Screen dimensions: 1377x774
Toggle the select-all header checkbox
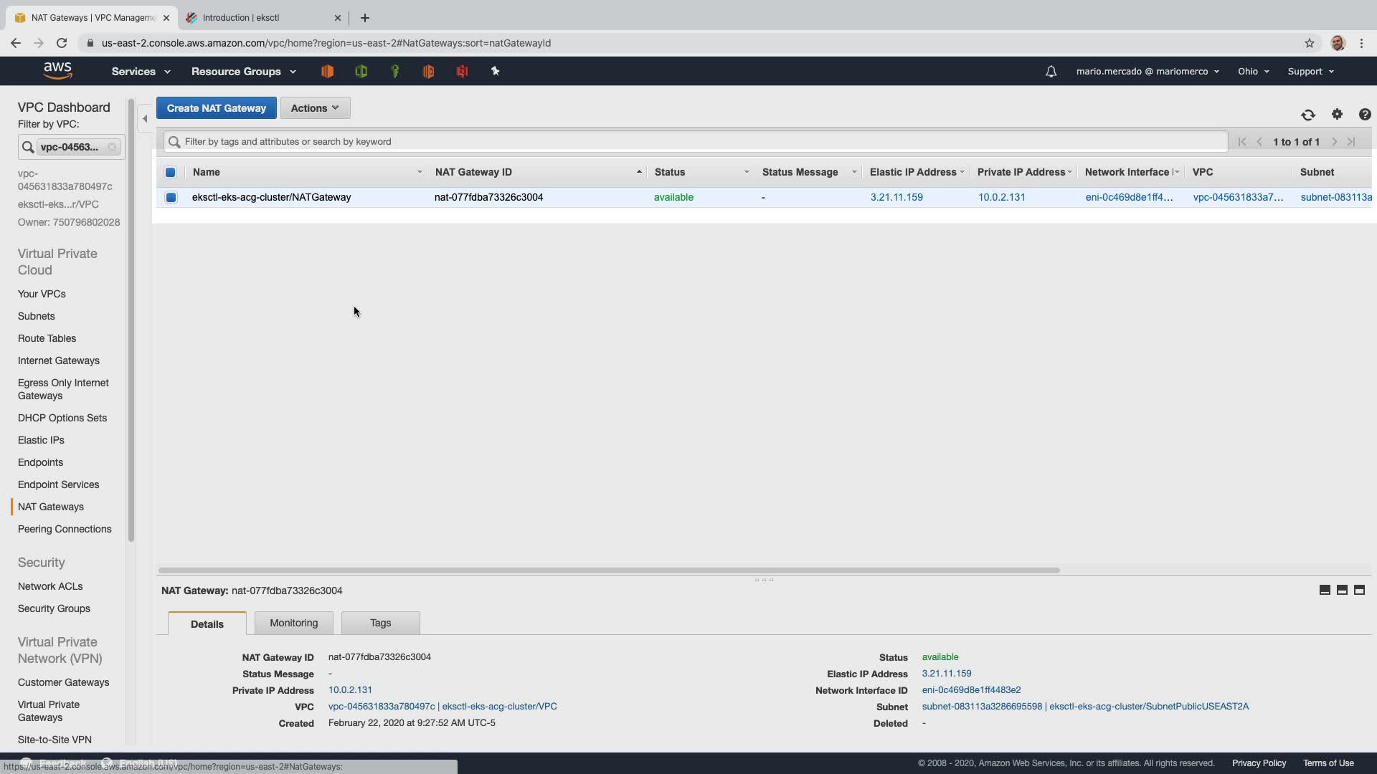[x=171, y=172]
